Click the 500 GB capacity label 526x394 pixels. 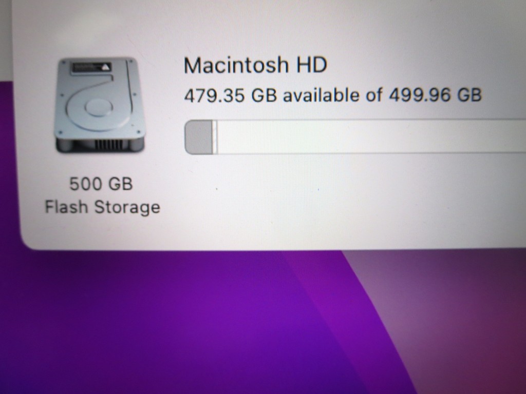point(101,184)
